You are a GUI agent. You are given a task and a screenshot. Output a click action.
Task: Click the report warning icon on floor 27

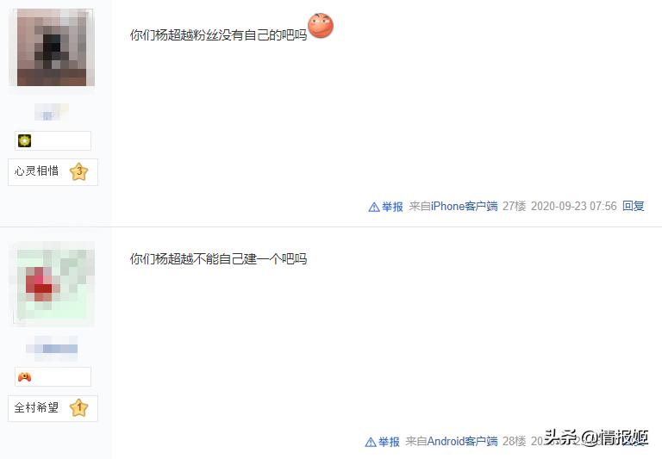point(373,208)
